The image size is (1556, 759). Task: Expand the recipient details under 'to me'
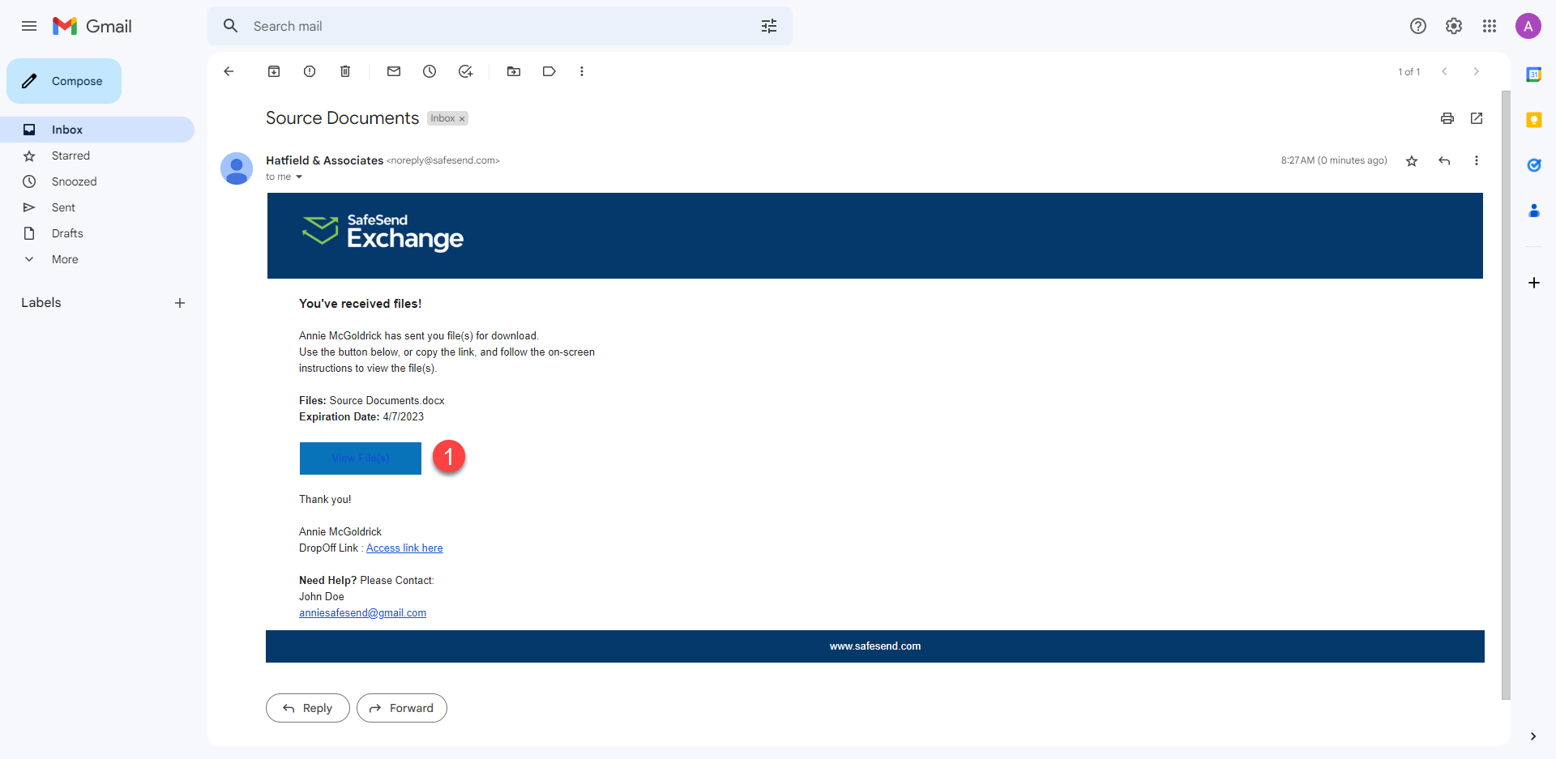298,177
